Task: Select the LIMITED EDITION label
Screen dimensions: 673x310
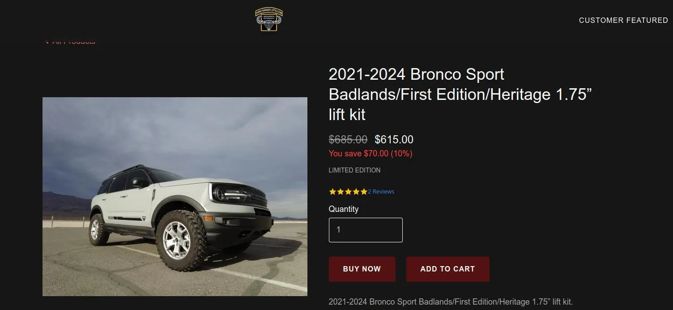Action: 354,170
